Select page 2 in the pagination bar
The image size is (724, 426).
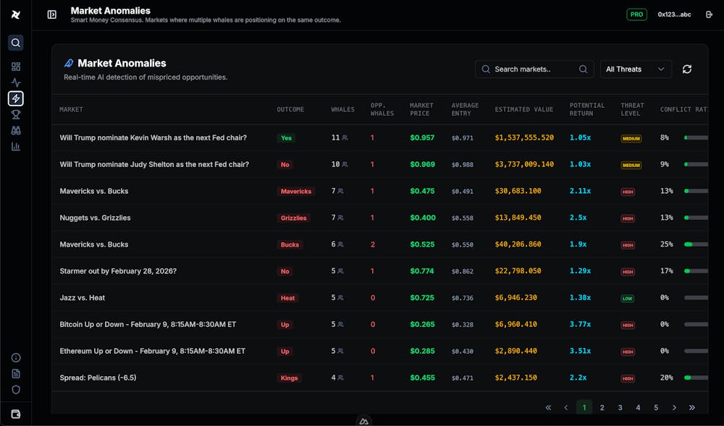tap(602, 407)
